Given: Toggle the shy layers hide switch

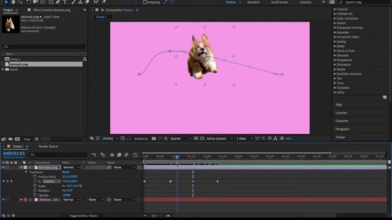Looking at the screenshot, I should pyautogui.click(x=112, y=155).
